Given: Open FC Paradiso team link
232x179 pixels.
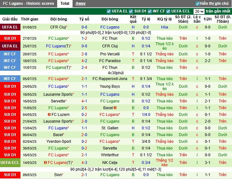Looking at the screenshot, I should (110, 61).
